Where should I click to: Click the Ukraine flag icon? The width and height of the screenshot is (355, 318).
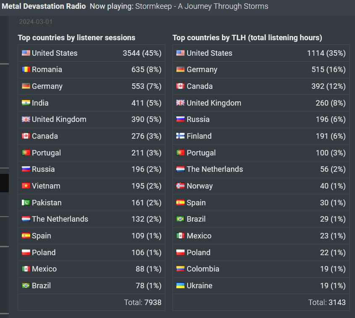[x=180, y=285]
